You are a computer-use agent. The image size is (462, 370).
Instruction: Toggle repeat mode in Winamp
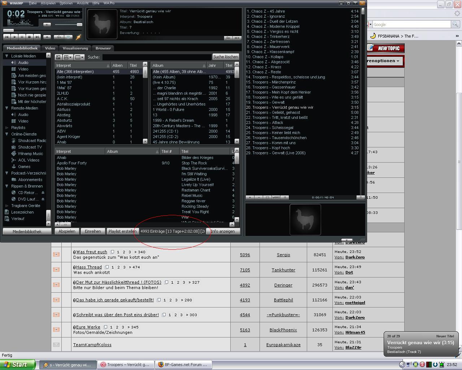(x=68, y=37)
